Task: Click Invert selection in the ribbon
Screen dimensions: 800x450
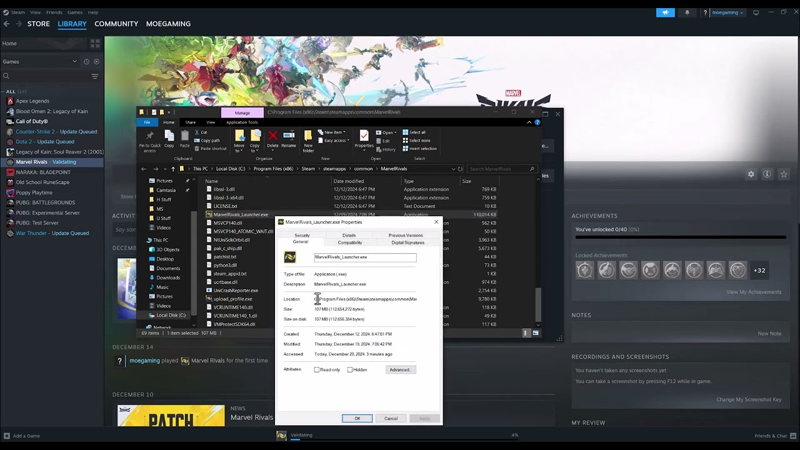Action: tap(419, 149)
